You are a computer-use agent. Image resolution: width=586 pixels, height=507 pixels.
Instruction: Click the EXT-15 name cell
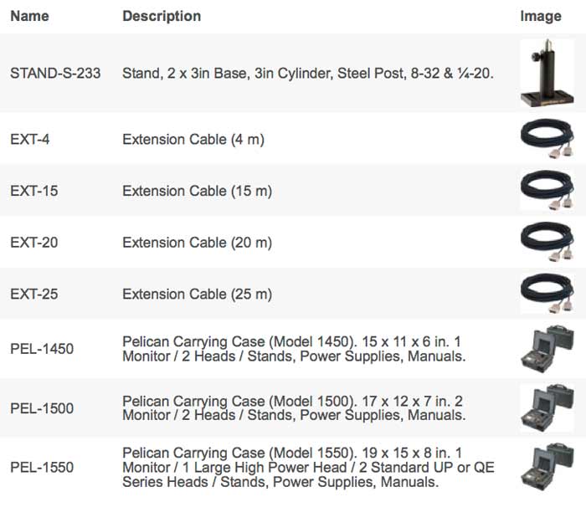pos(34,191)
